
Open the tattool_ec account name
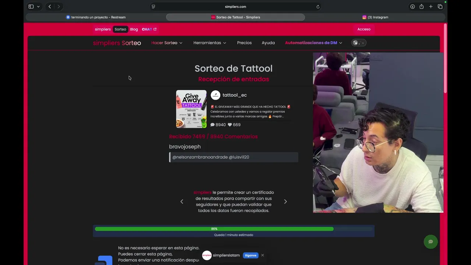click(235, 95)
